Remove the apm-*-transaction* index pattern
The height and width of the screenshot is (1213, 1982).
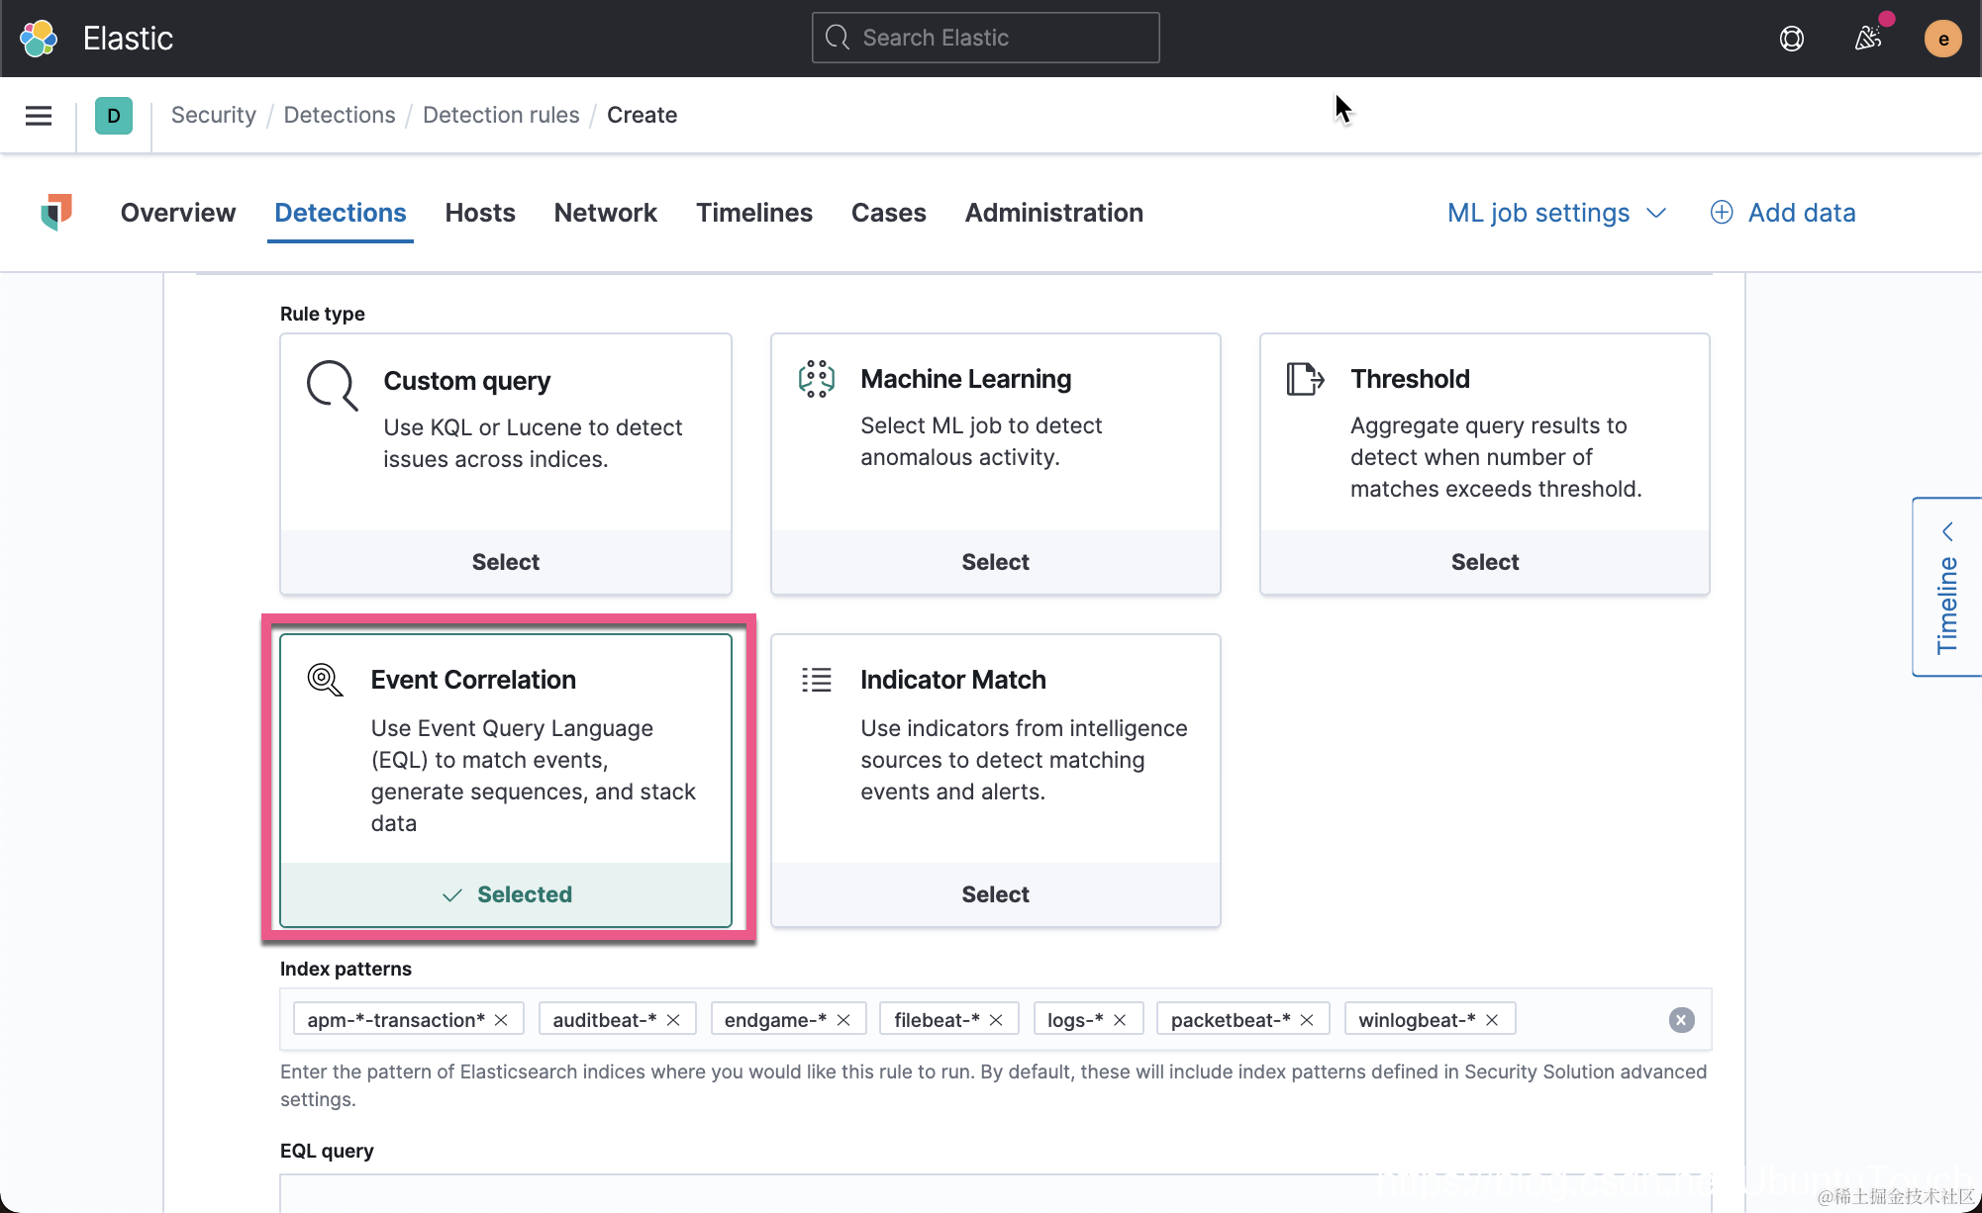(x=501, y=1020)
